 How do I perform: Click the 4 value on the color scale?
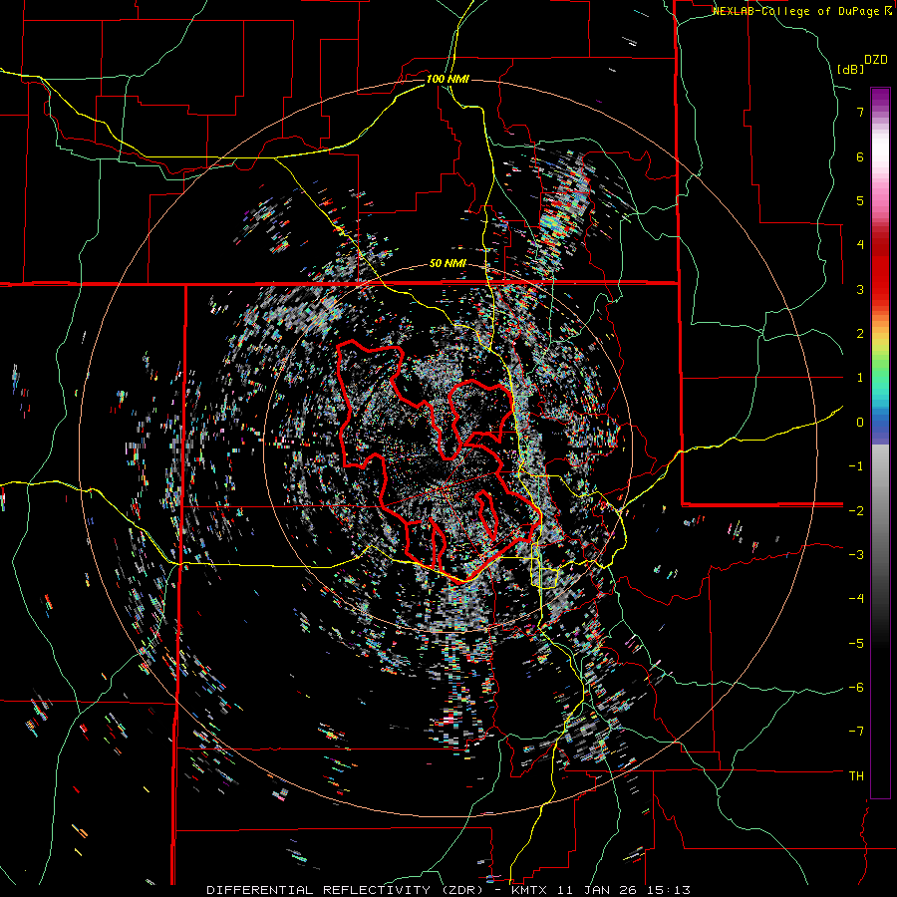coord(860,245)
